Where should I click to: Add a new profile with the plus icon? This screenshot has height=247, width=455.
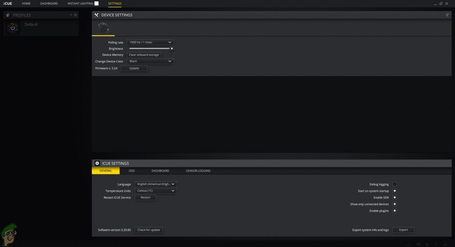(71, 15)
